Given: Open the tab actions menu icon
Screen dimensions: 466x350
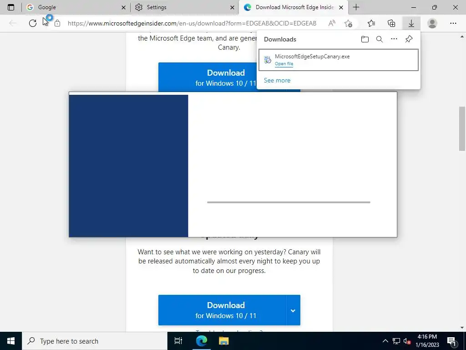Looking at the screenshot, I should tap(11, 7).
